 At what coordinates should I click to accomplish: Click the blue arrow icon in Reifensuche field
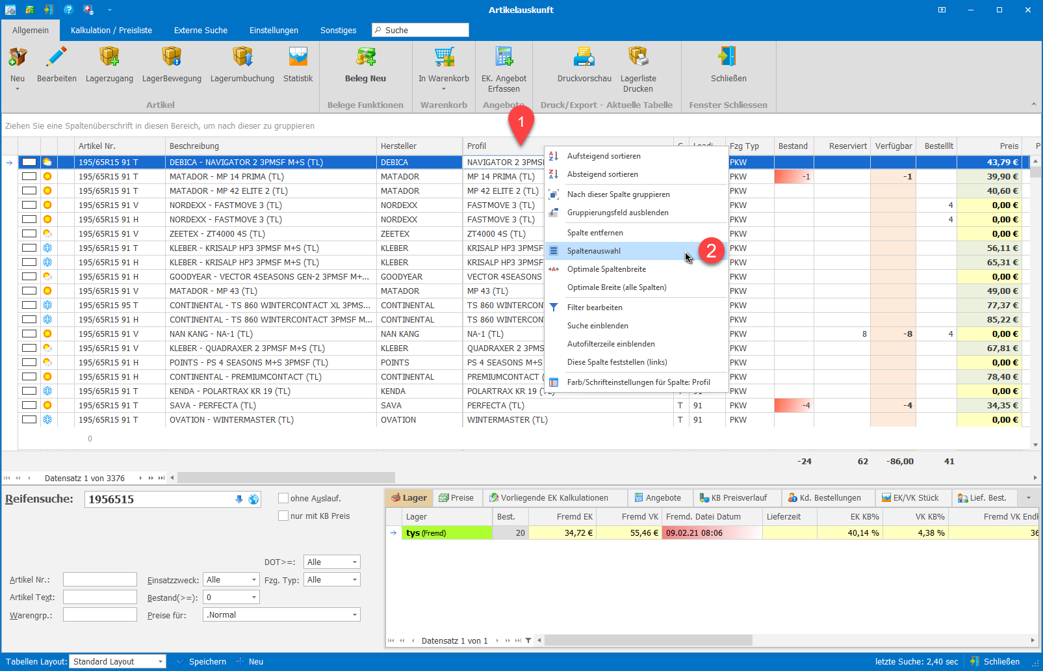click(239, 499)
